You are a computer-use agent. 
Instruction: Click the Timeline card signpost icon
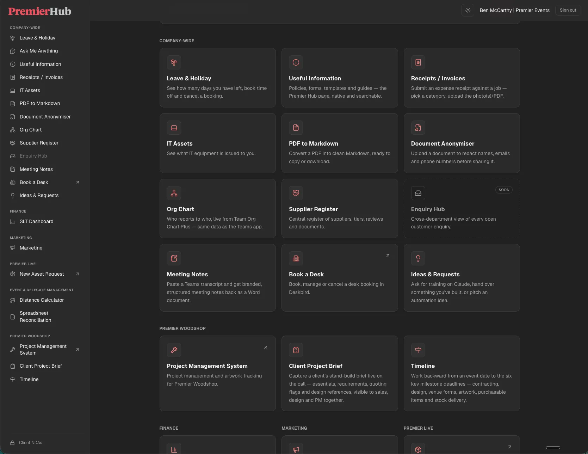click(x=418, y=350)
